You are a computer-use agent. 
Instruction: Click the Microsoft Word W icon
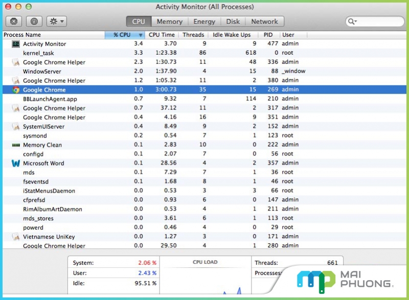16,163
